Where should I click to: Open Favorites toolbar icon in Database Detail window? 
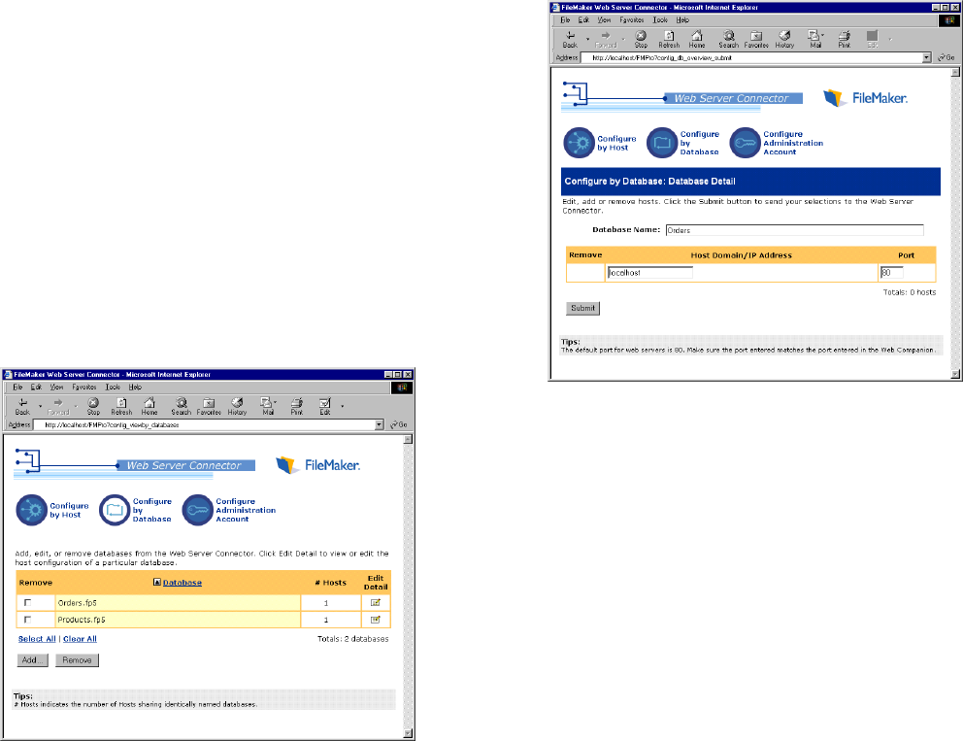756,39
